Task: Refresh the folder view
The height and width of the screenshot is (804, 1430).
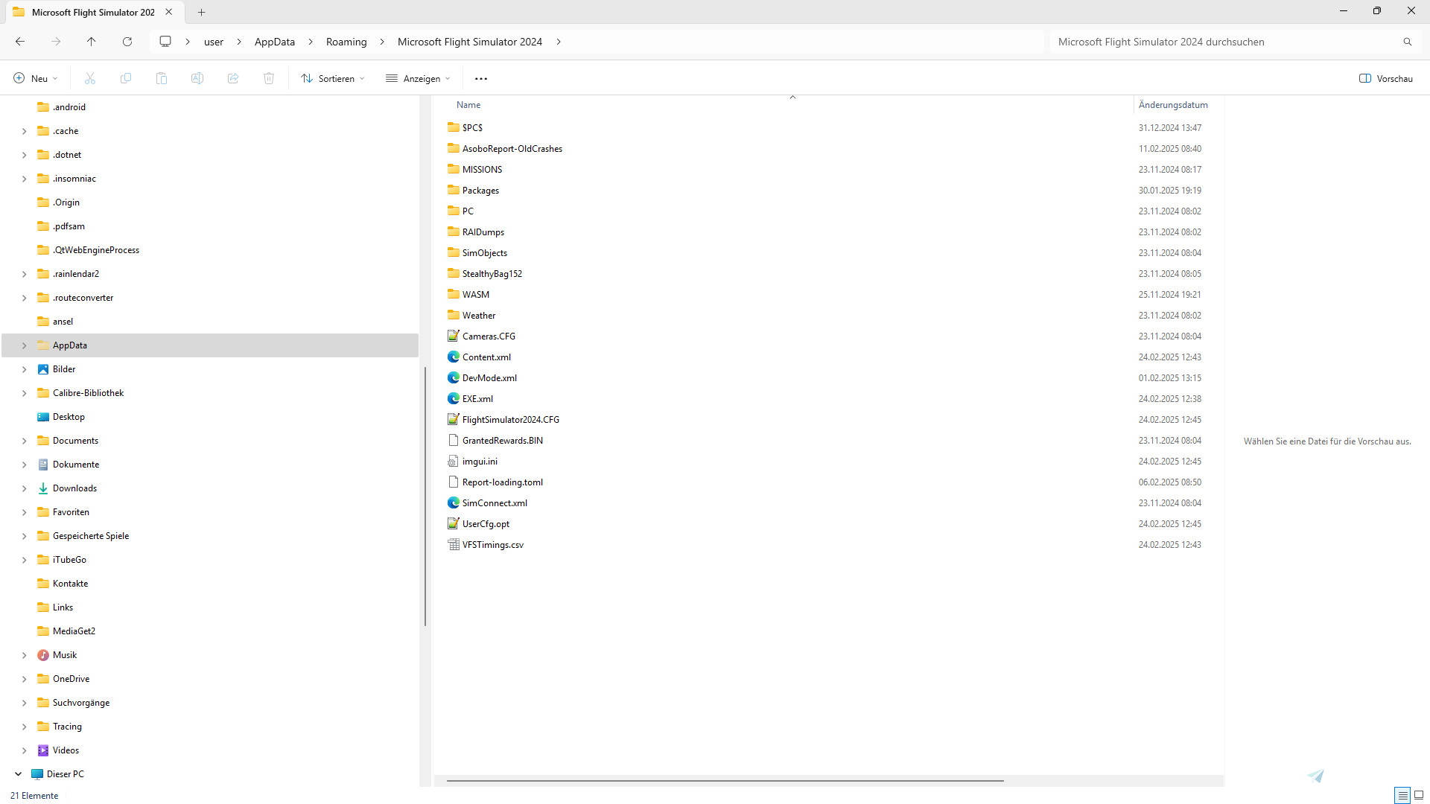Action: (127, 42)
